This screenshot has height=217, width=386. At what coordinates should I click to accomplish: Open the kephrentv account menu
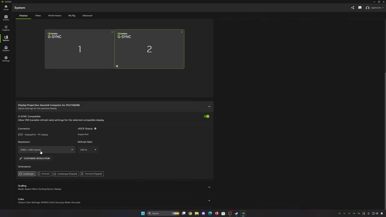[x=375, y=8]
